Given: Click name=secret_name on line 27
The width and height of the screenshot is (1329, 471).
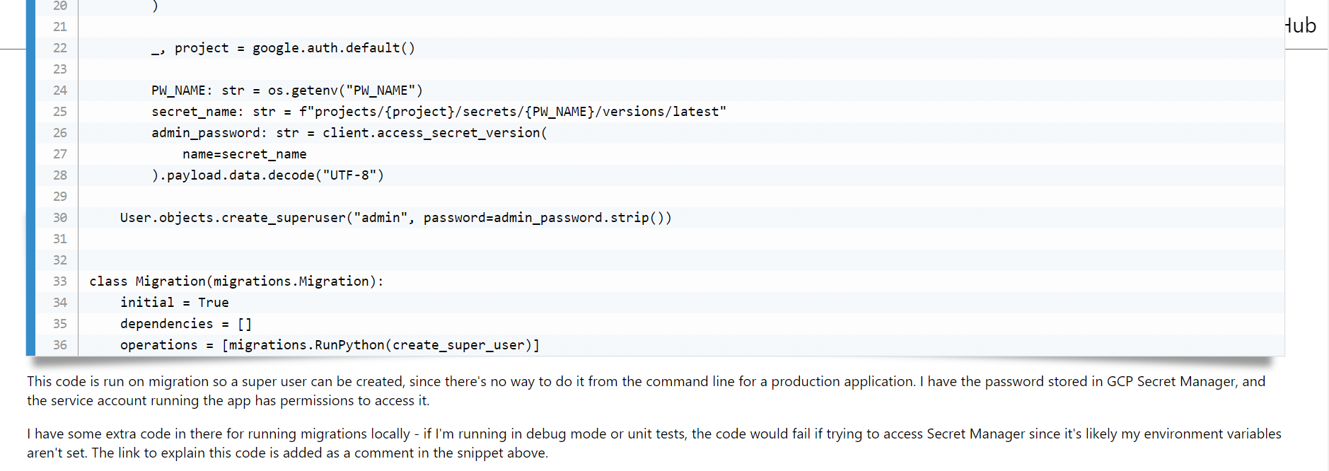Looking at the screenshot, I should coord(244,154).
